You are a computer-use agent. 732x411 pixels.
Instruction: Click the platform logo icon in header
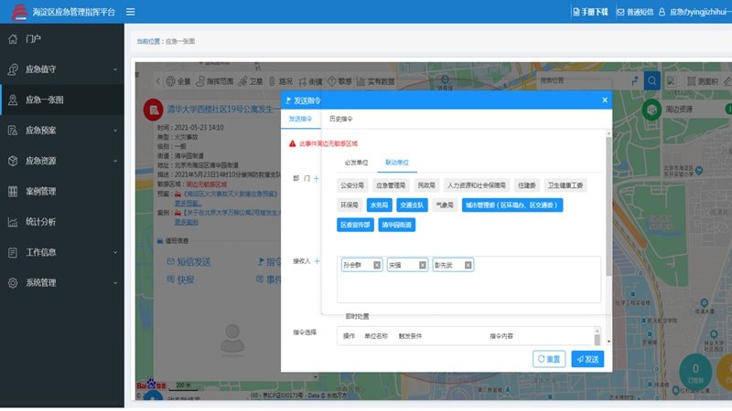[x=19, y=12]
